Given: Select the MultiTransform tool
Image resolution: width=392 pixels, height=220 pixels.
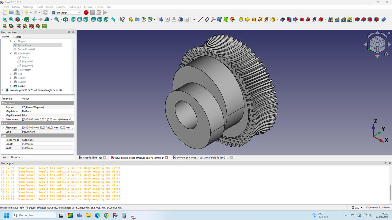Looking at the screenshot, I should pos(350,20).
